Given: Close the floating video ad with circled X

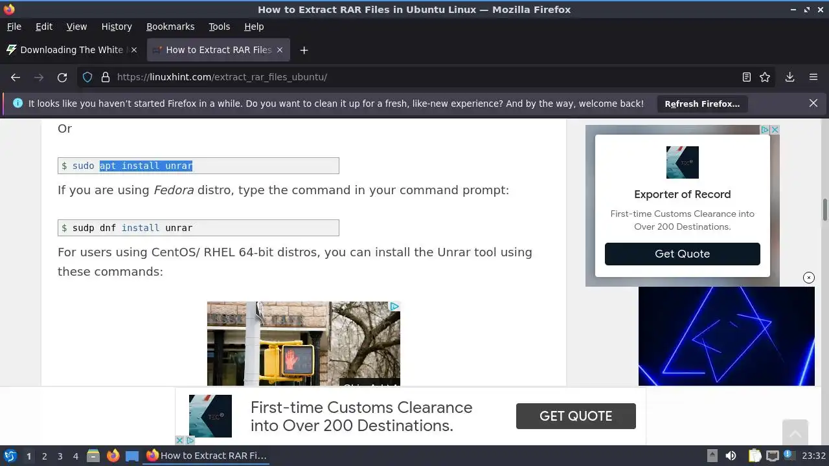Looking at the screenshot, I should point(809,278).
